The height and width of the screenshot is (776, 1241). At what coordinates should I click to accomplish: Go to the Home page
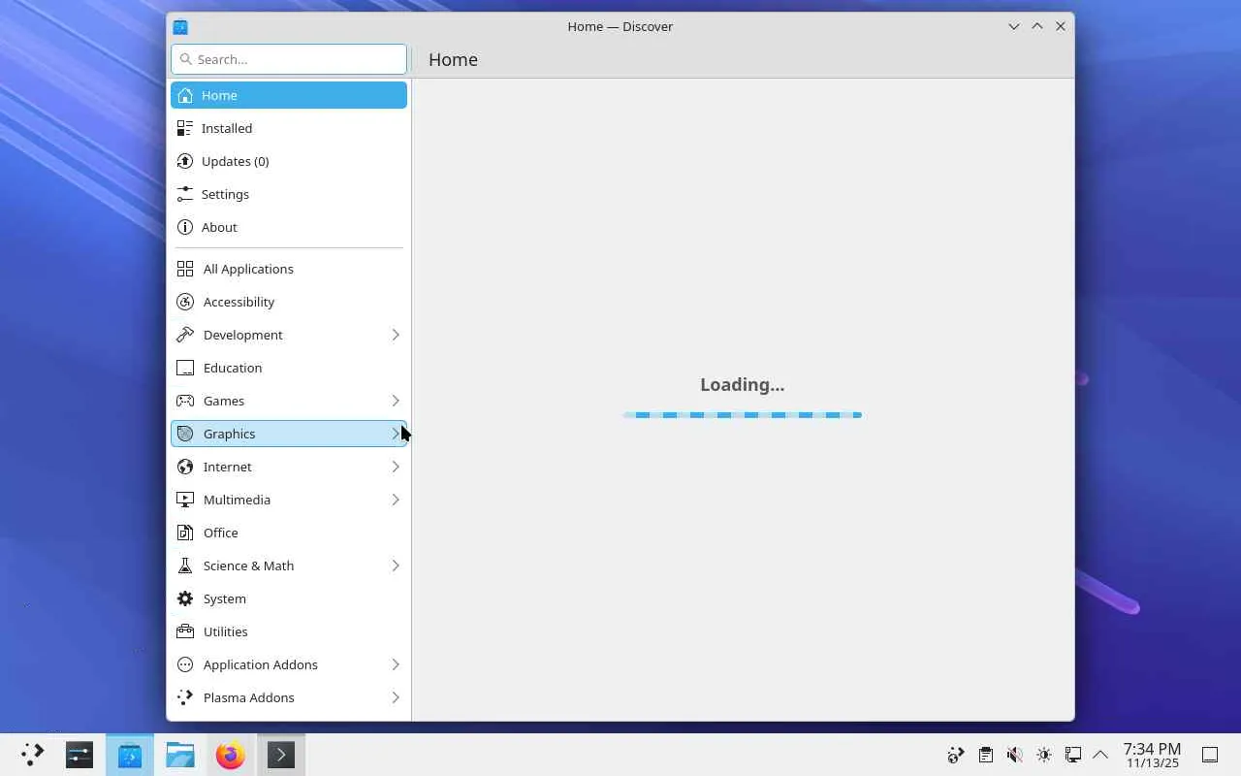point(289,95)
